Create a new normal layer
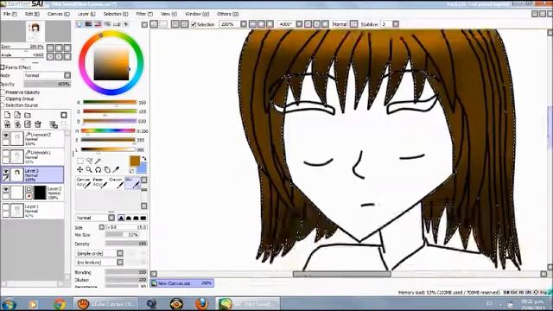This screenshot has width=553, height=311. pyautogui.click(x=7, y=115)
